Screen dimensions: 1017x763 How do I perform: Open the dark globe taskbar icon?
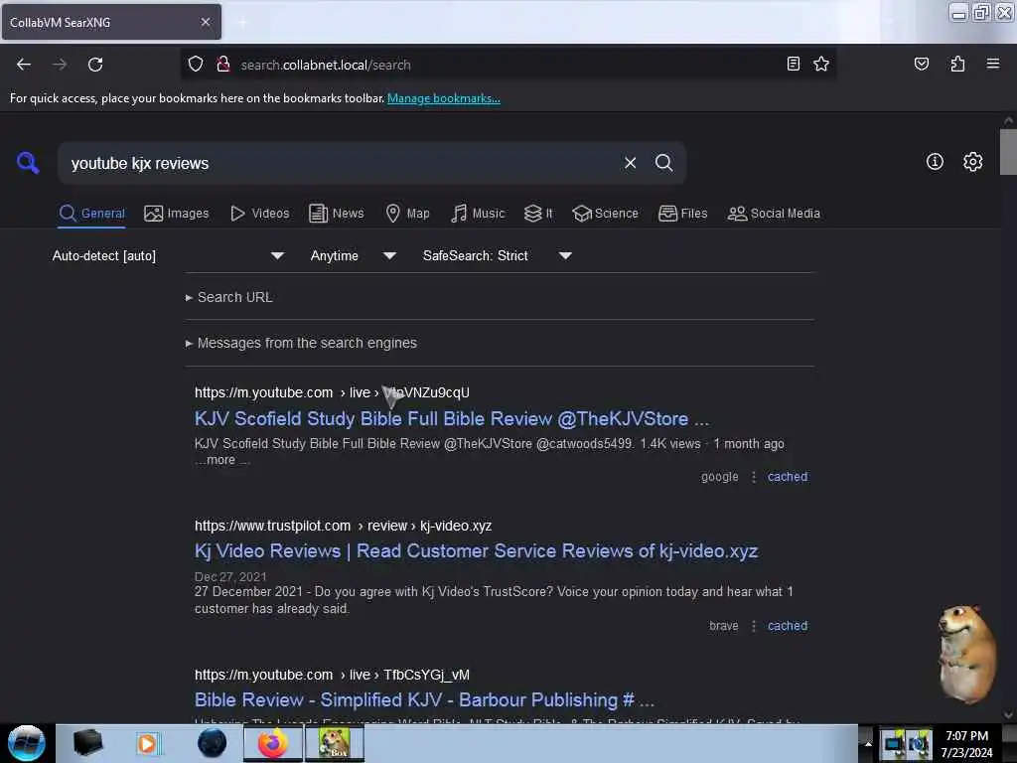pos(212,743)
